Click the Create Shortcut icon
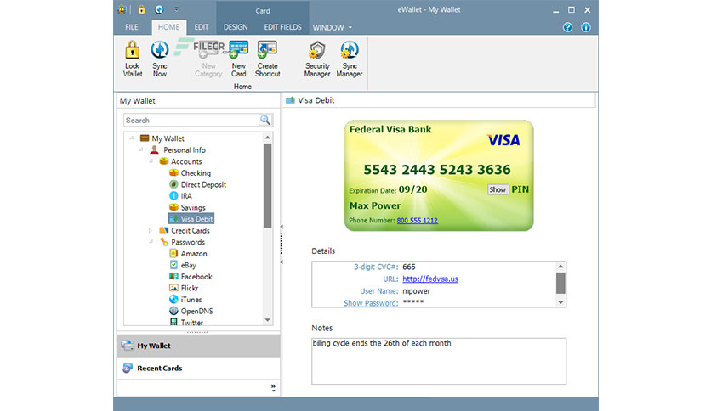Viewport: 711px width, 411px height. [267, 59]
